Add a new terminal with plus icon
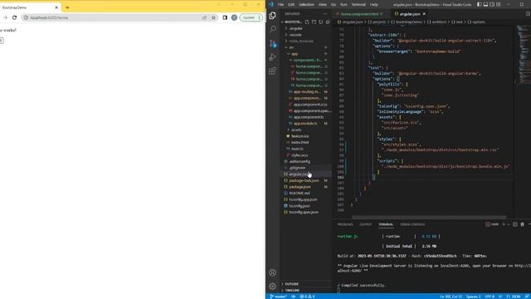The width and height of the screenshot is (531, 299). [504, 224]
